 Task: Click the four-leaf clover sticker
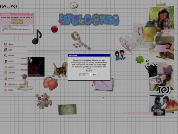coord(139,60)
